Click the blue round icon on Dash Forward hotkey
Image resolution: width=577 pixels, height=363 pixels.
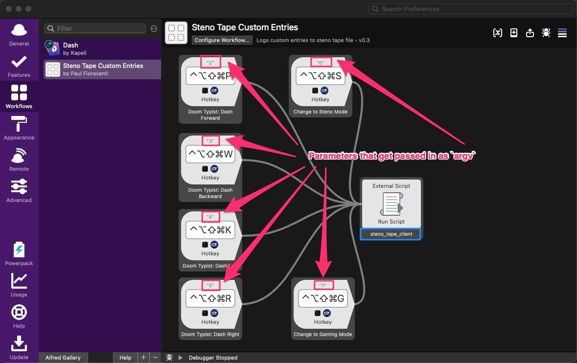pos(214,91)
